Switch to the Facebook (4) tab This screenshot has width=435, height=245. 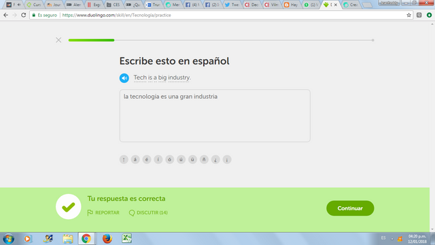[x=192, y=5]
